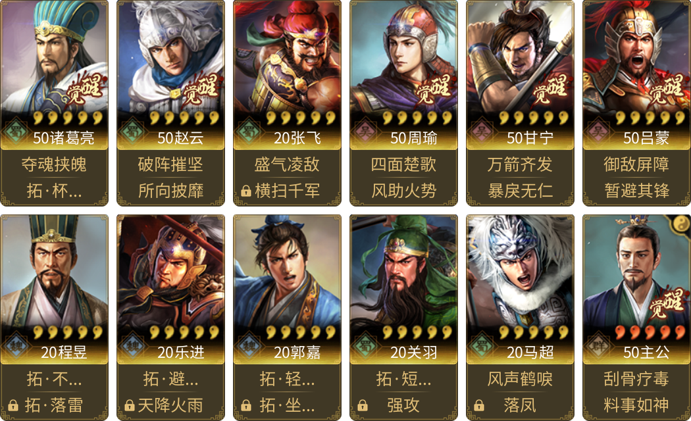The width and height of the screenshot is (691, 421).
Task: Click the lock icon next to 落凤
Action: (478, 405)
